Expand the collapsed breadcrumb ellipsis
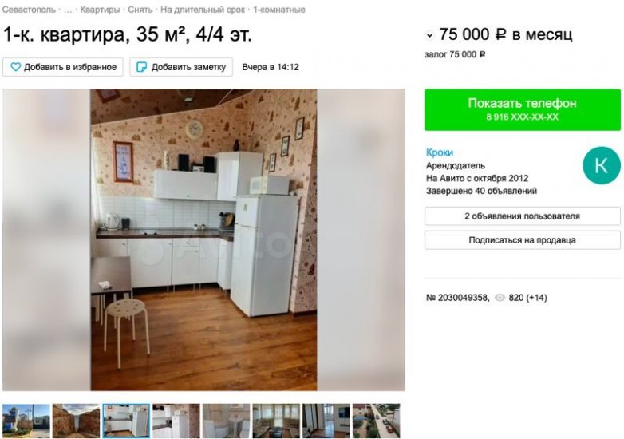 [68, 10]
